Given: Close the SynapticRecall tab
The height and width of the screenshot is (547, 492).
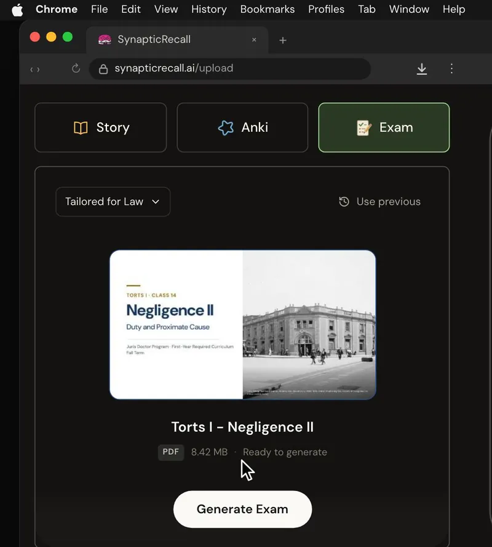Looking at the screenshot, I should point(254,40).
